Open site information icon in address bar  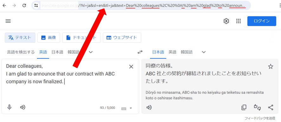pos(36,6)
